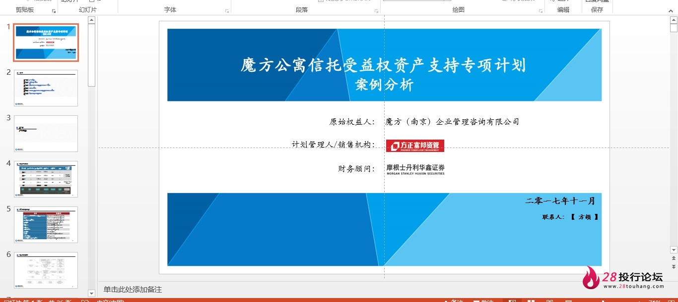
Task: Go to next slide with double-down arrow
Action: (674, 267)
